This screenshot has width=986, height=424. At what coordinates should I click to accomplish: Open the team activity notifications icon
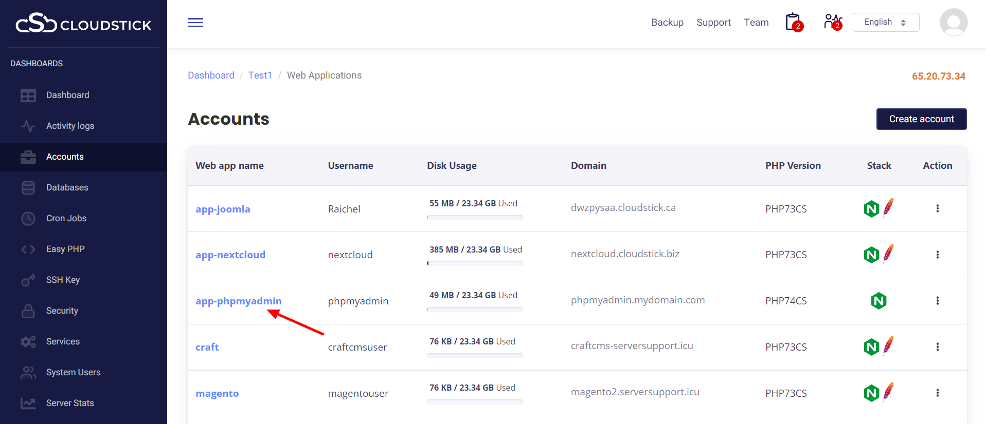(x=832, y=22)
